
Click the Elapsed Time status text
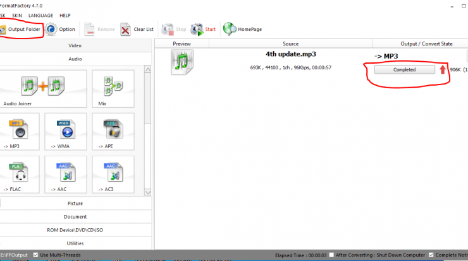301,255
